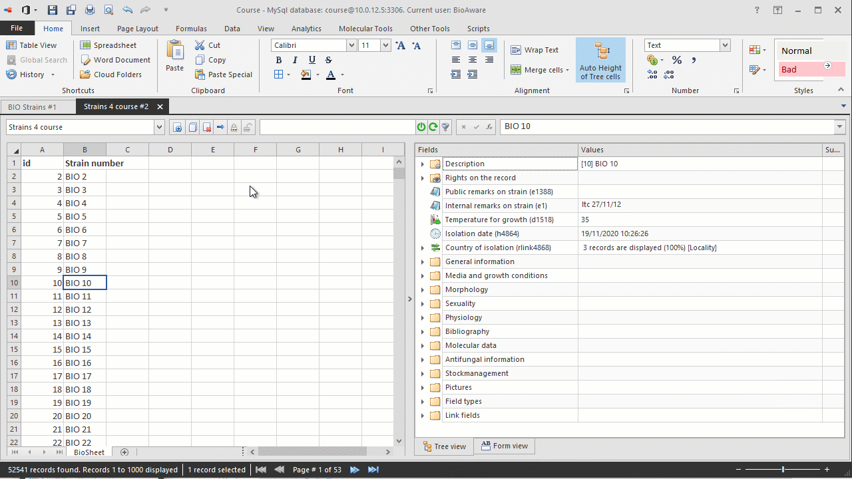The width and height of the screenshot is (852, 479).
Task: Open the Spreadsheet shortcut
Action: click(108, 45)
